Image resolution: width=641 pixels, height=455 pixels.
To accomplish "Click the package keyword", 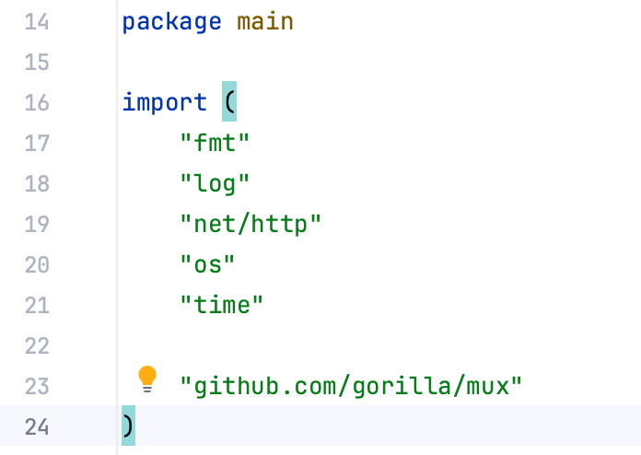I will (x=172, y=21).
